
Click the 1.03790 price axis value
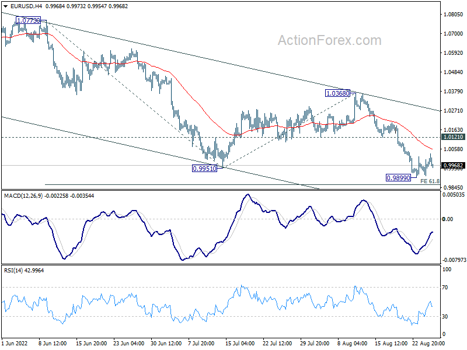tap(454, 92)
